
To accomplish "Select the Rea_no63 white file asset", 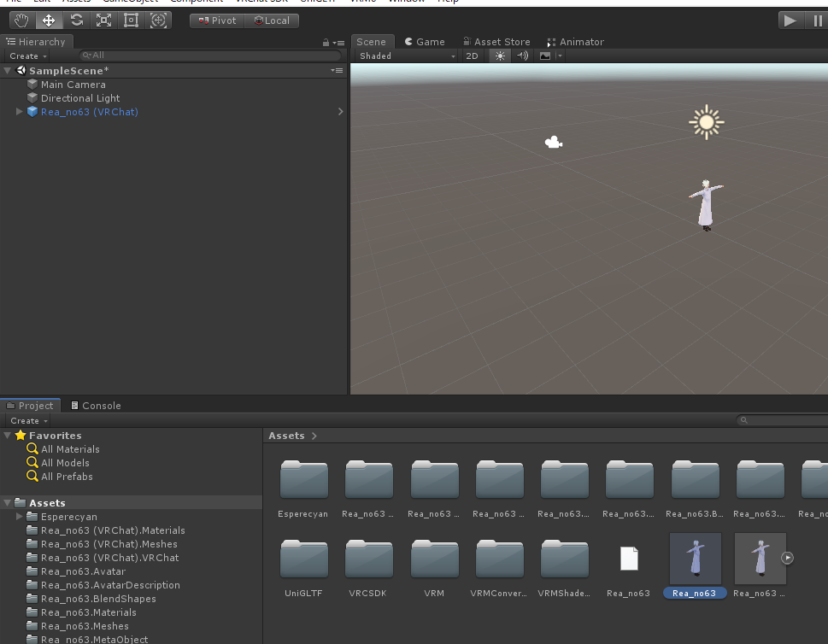I will click(629, 559).
